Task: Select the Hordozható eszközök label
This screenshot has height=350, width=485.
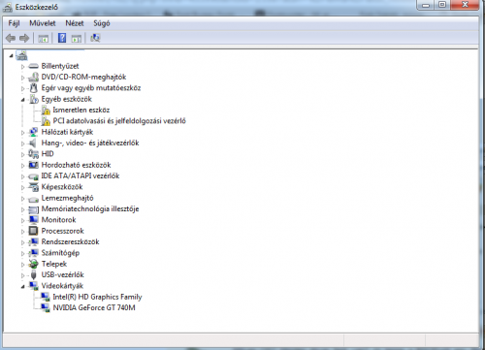Action: 76,165
